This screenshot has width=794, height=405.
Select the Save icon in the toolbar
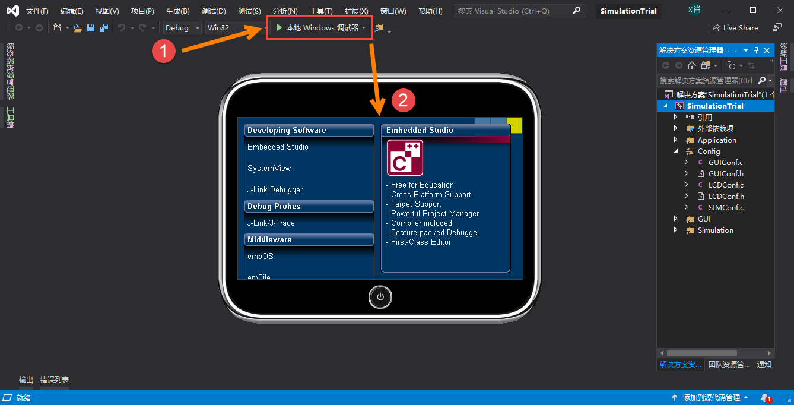coord(90,27)
